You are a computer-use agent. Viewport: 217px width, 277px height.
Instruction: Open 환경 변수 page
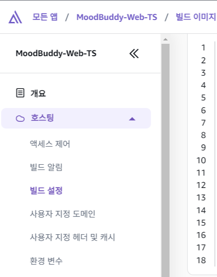pyautogui.click(x=46, y=261)
